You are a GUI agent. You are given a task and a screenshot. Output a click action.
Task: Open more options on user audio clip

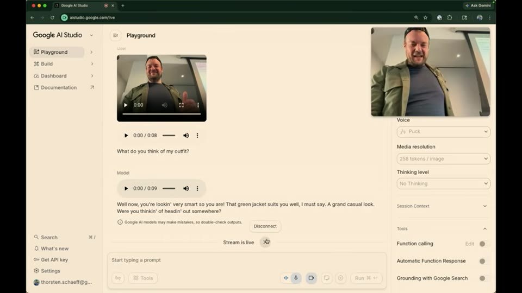[197, 136]
